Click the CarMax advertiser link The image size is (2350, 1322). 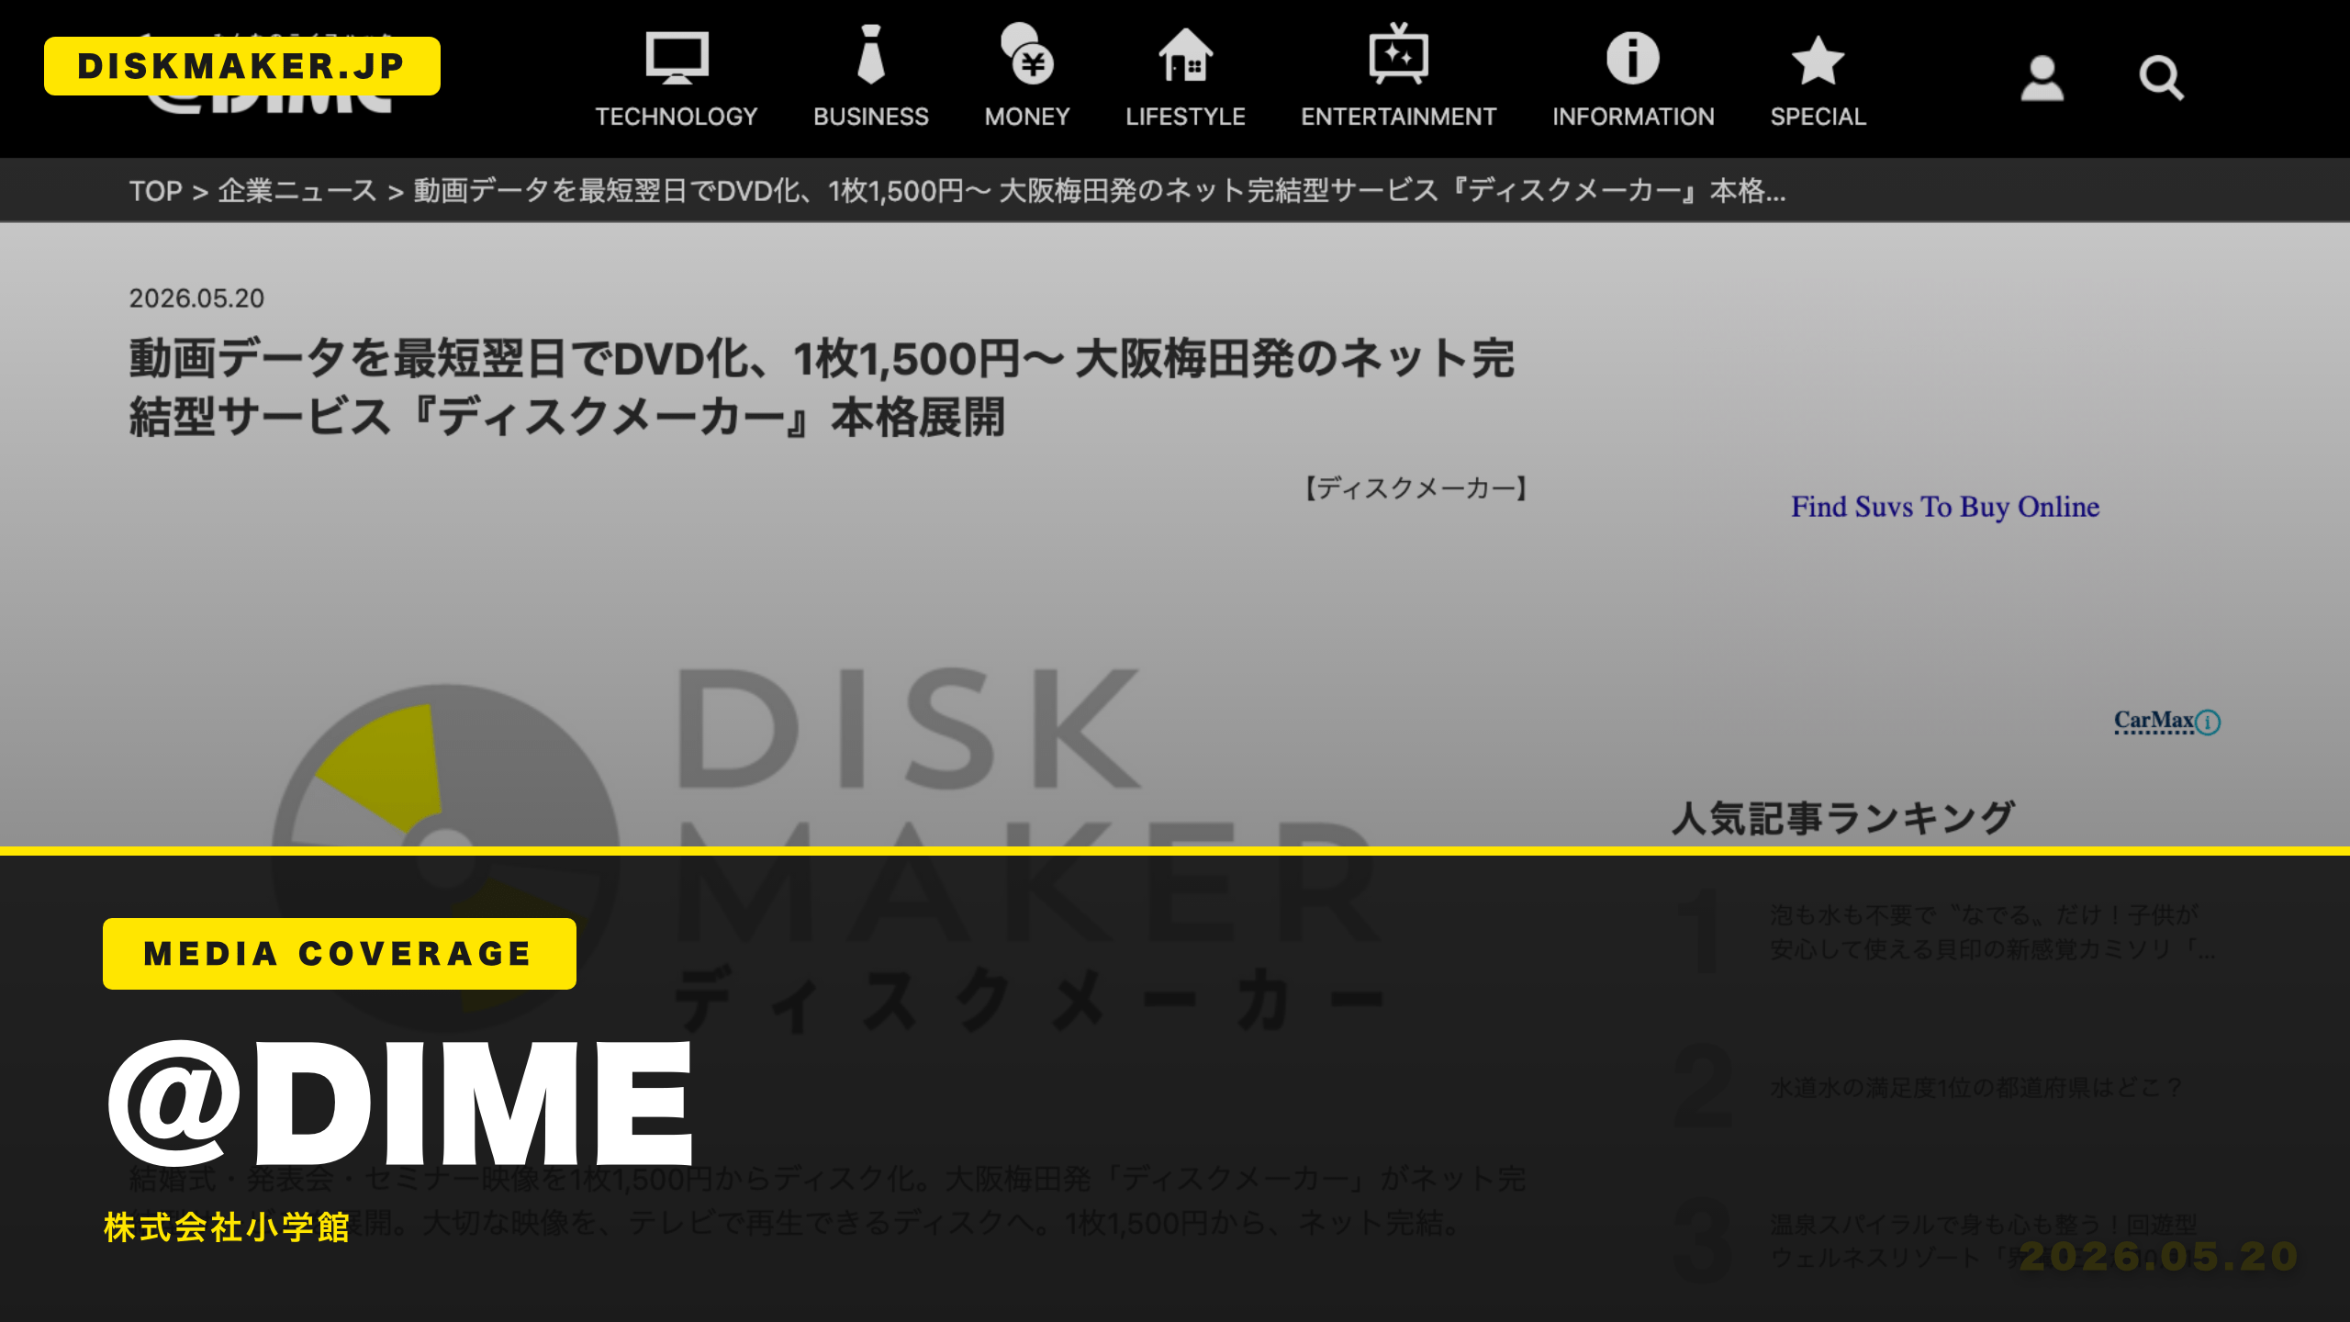[2154, 721]
